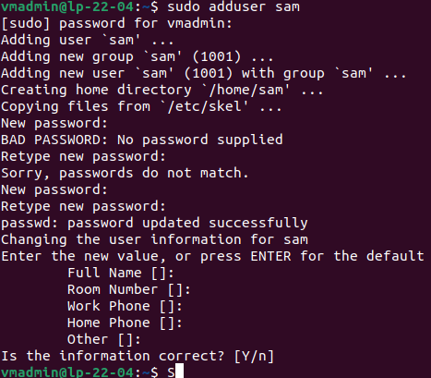Click the 'Other []:' field line
Viewport: 431px width, 378px height.
104,339
